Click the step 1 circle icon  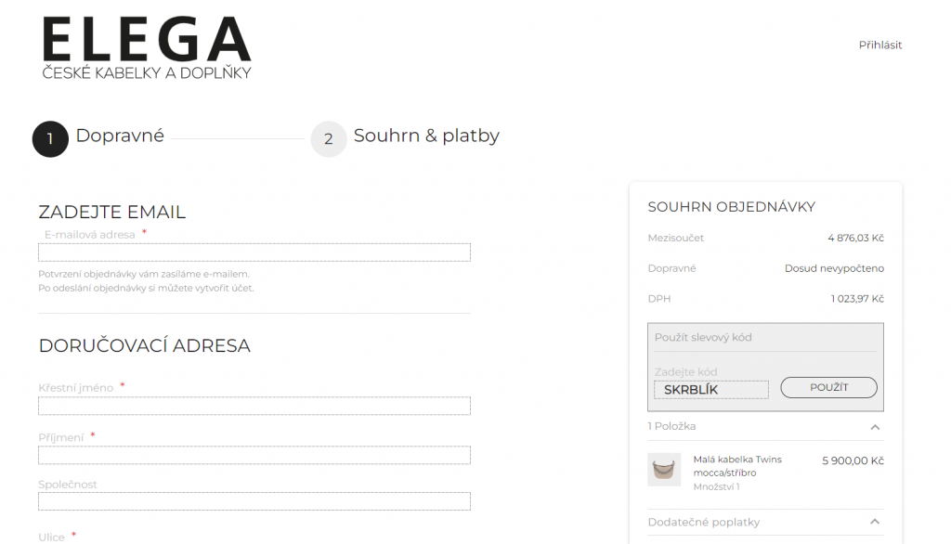tap(50, 139)
